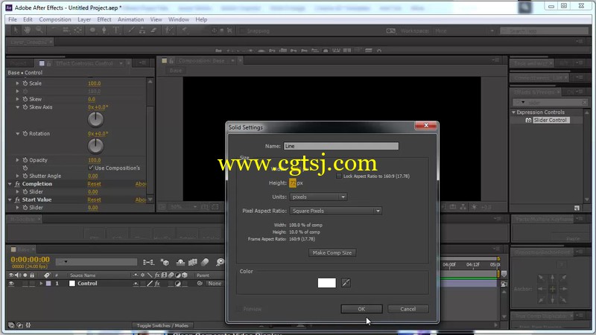The image size is (596, 335).
Task: Select the Selection arrow tool
Action: [x=16, y=30]
